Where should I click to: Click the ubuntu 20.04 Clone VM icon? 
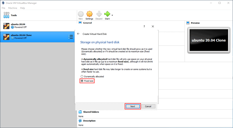point(6,37)
